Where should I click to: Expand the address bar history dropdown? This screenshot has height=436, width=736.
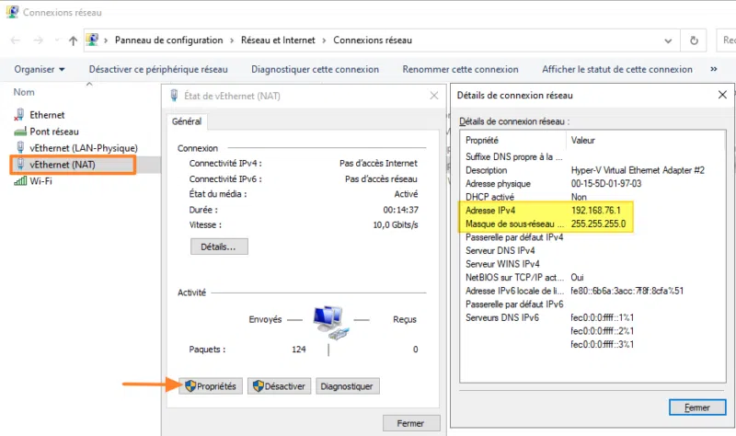[670, 40]
